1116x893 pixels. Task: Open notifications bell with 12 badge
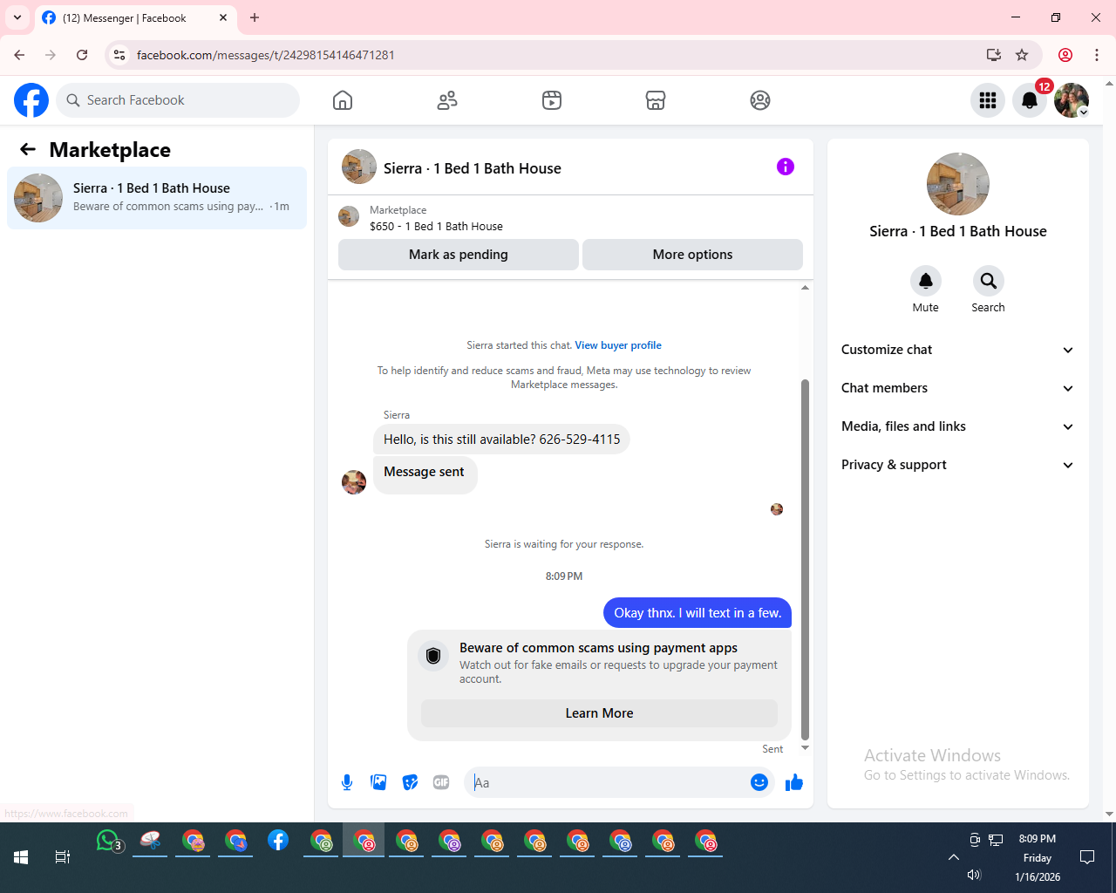coord(1030,100)
